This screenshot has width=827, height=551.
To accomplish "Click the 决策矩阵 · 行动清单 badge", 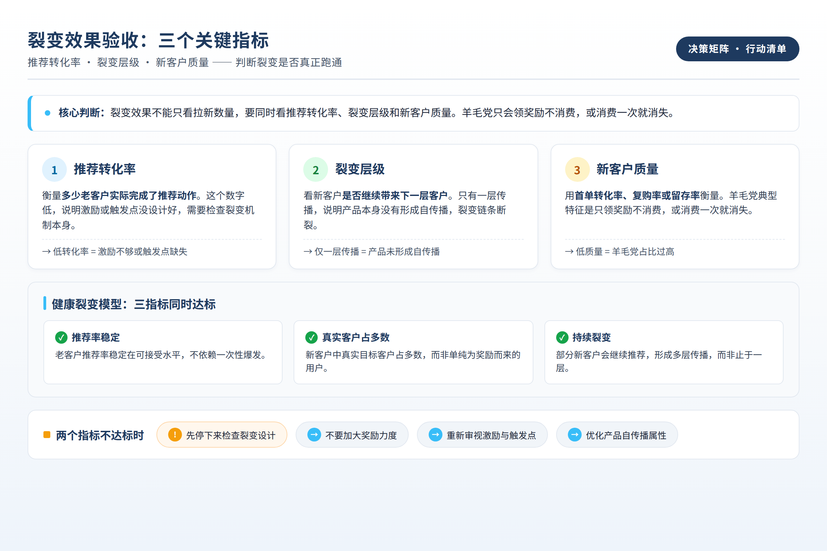I will (x=737, y=49).
